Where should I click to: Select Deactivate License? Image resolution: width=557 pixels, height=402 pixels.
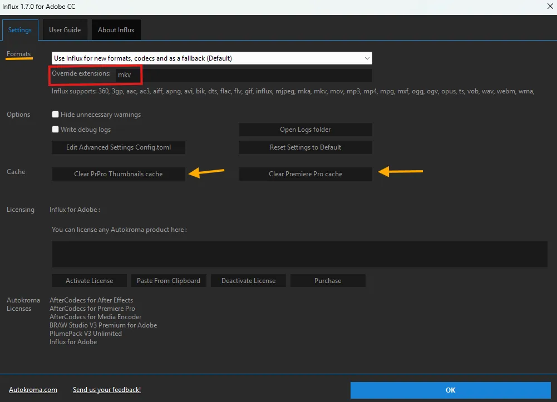[x=248, y=281]
